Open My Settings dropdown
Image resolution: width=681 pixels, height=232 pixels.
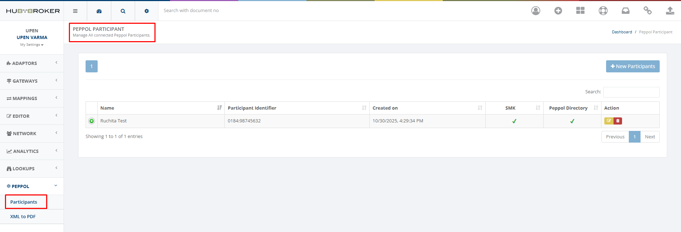coord(32,45)
